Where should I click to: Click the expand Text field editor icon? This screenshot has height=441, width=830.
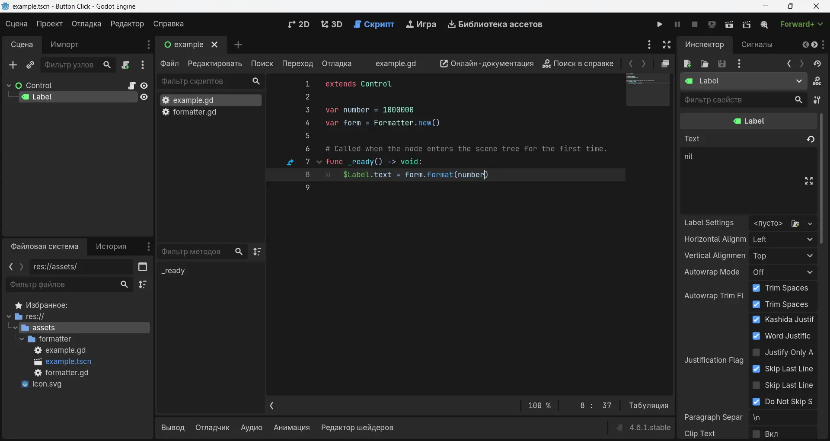pyautogui.click(x=809, y=181)
